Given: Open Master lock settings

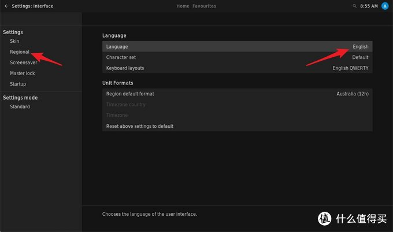Looking at the screenshot, I should (22, 73).
